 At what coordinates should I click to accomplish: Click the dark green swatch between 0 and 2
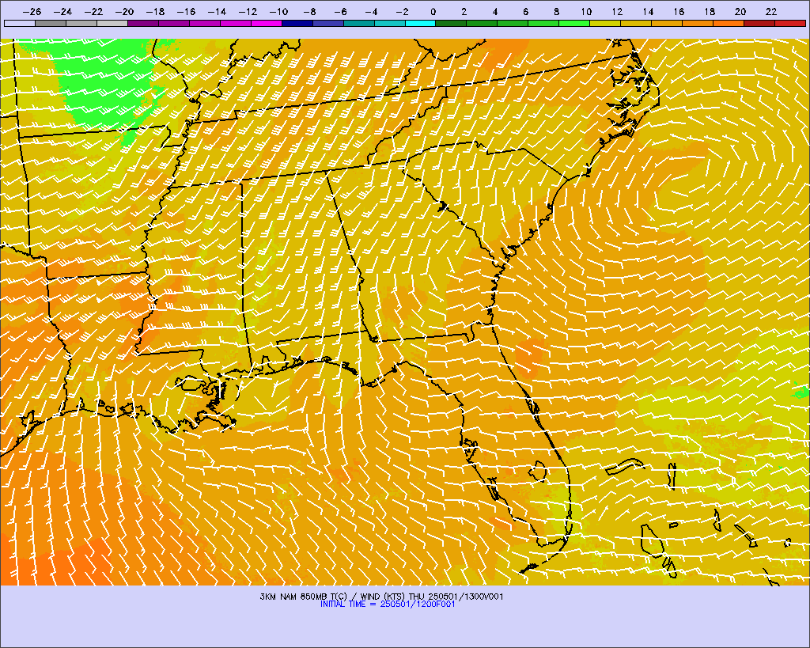click(x=452, y=23)
